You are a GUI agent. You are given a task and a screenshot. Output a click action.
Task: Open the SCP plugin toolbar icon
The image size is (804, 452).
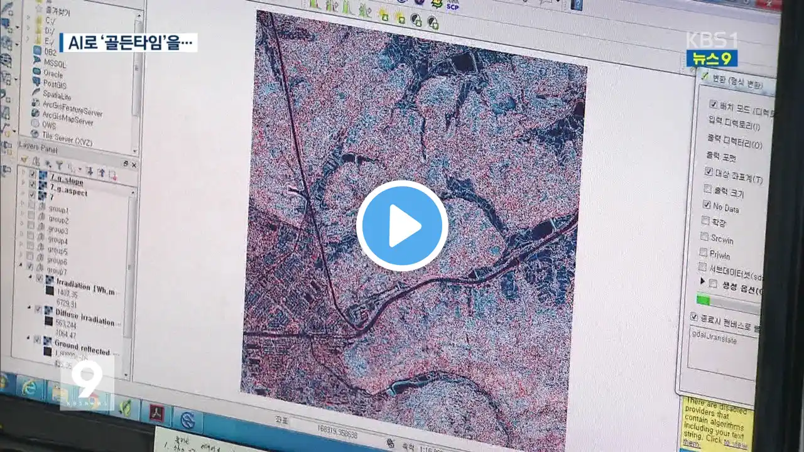tap(452, 6)
